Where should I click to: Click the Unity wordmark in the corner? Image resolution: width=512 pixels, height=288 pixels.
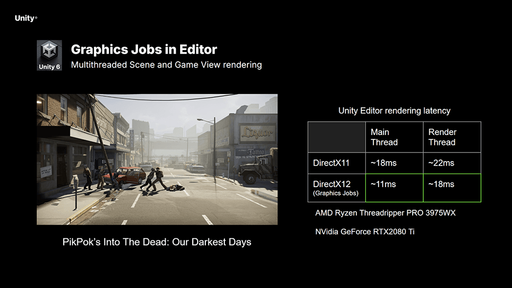pyautogui.click(x=26, y=18)
